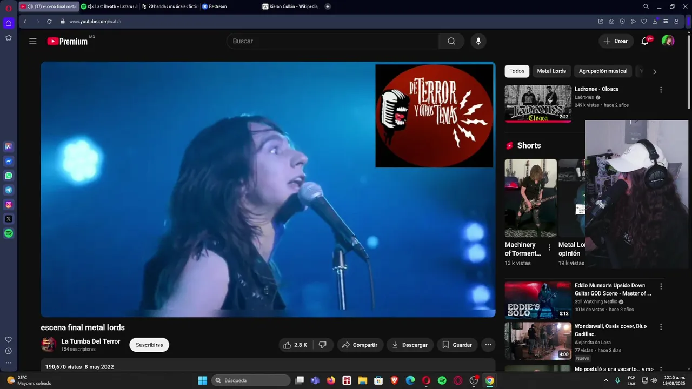Subscribe with the Suscribirse button
Image resolution: width=692 pixels, height=389 pixels.
149,345
